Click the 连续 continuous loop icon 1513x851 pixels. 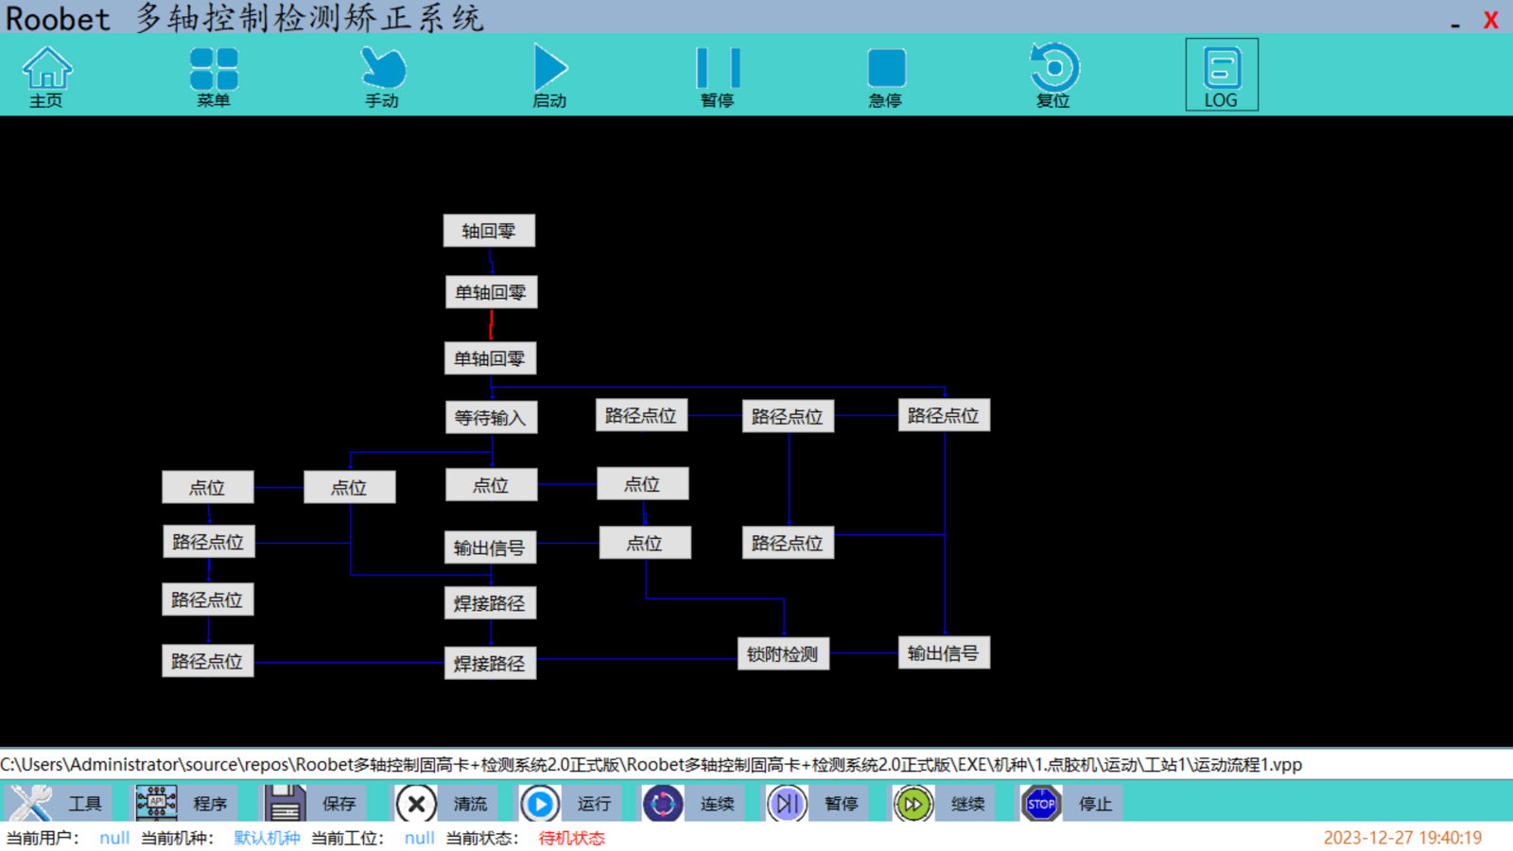click(663, 804)
